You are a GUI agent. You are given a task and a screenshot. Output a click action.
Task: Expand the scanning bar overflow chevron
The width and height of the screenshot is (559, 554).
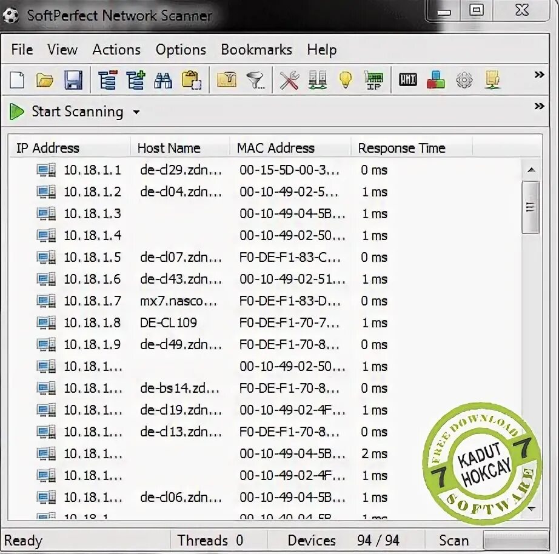tap(539, 106)
